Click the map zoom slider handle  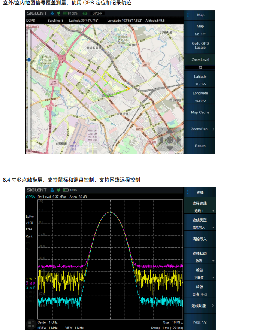click(x=29, y=60)
